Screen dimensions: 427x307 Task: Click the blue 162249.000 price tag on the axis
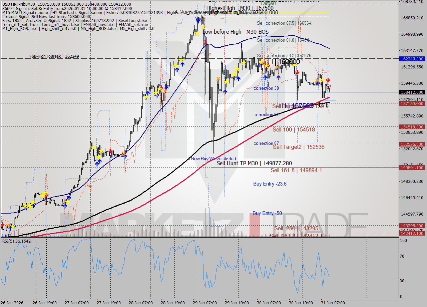point(412,59)
